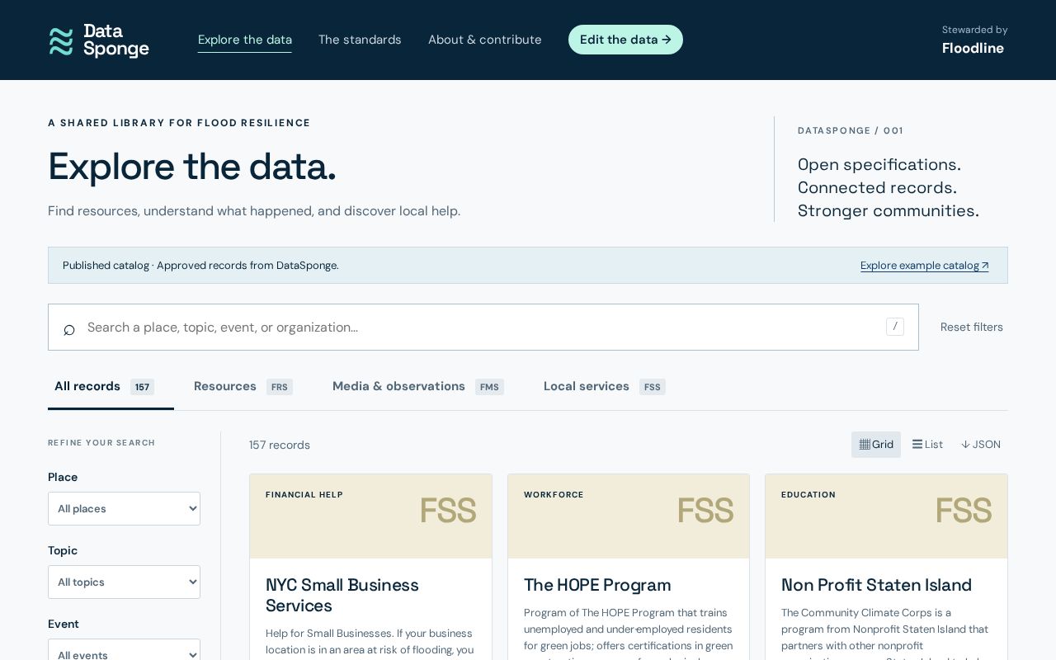
Task: Select the Media & observations tab
Action: [x=418, y=386]
